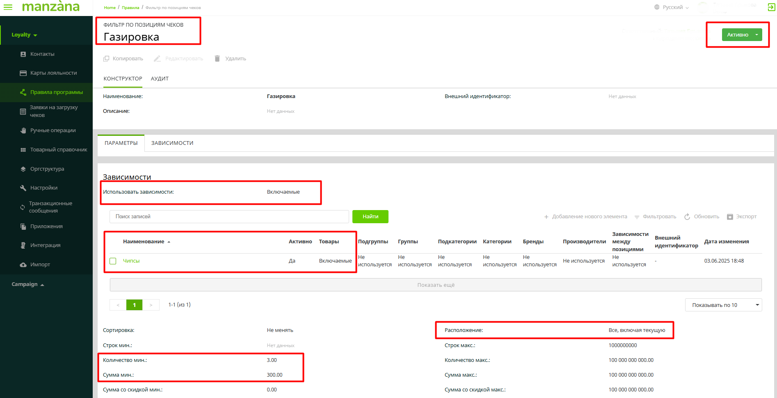Sort by Наименование column header
This screenshot has height=398, width=777.
coord(144,242)
